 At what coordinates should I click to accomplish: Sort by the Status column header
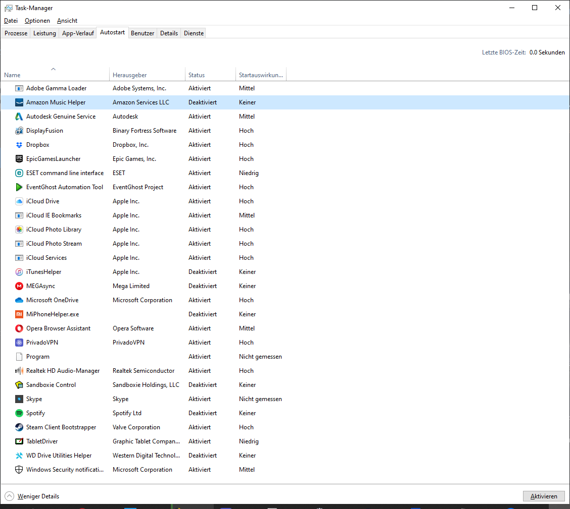tap(211, 74)
